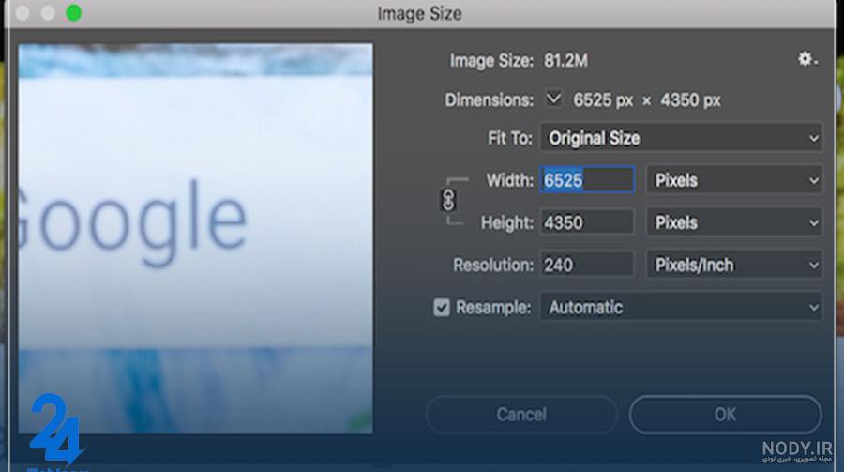
Task: Click the NODY.IR watermark logo
Action: [797, 451]
